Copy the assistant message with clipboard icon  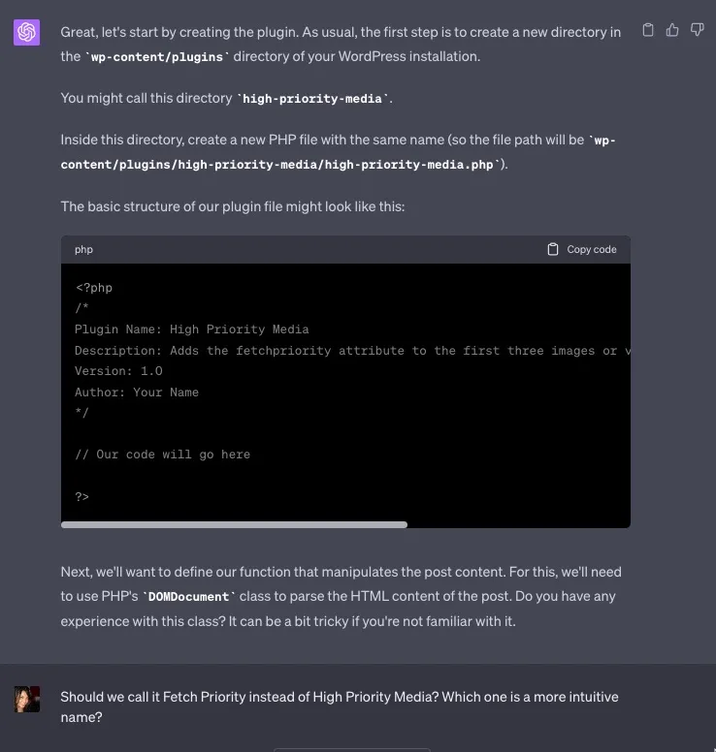[x=648, y=30]
